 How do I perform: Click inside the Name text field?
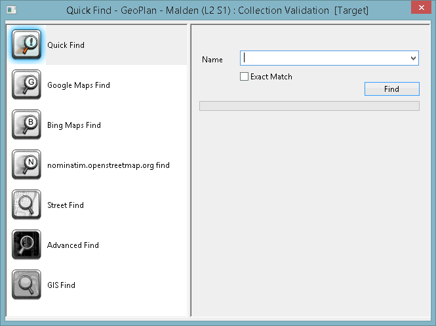325,58
